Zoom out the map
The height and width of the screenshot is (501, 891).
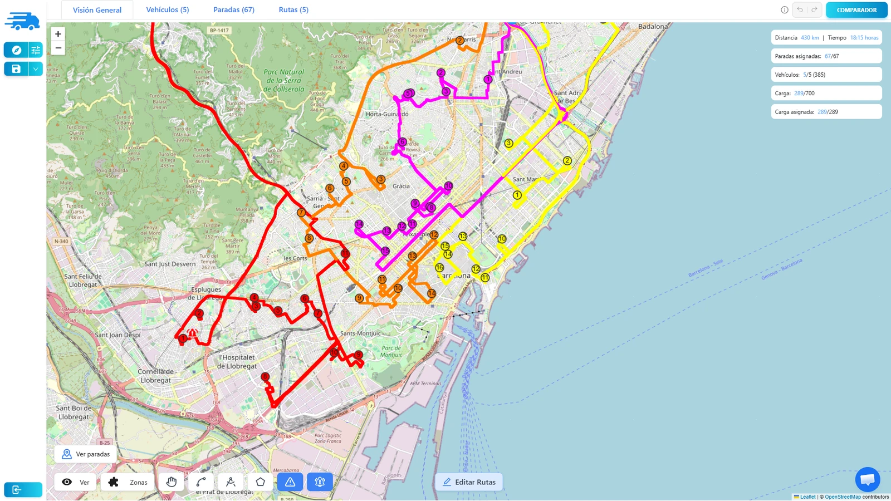coord(58,48)
